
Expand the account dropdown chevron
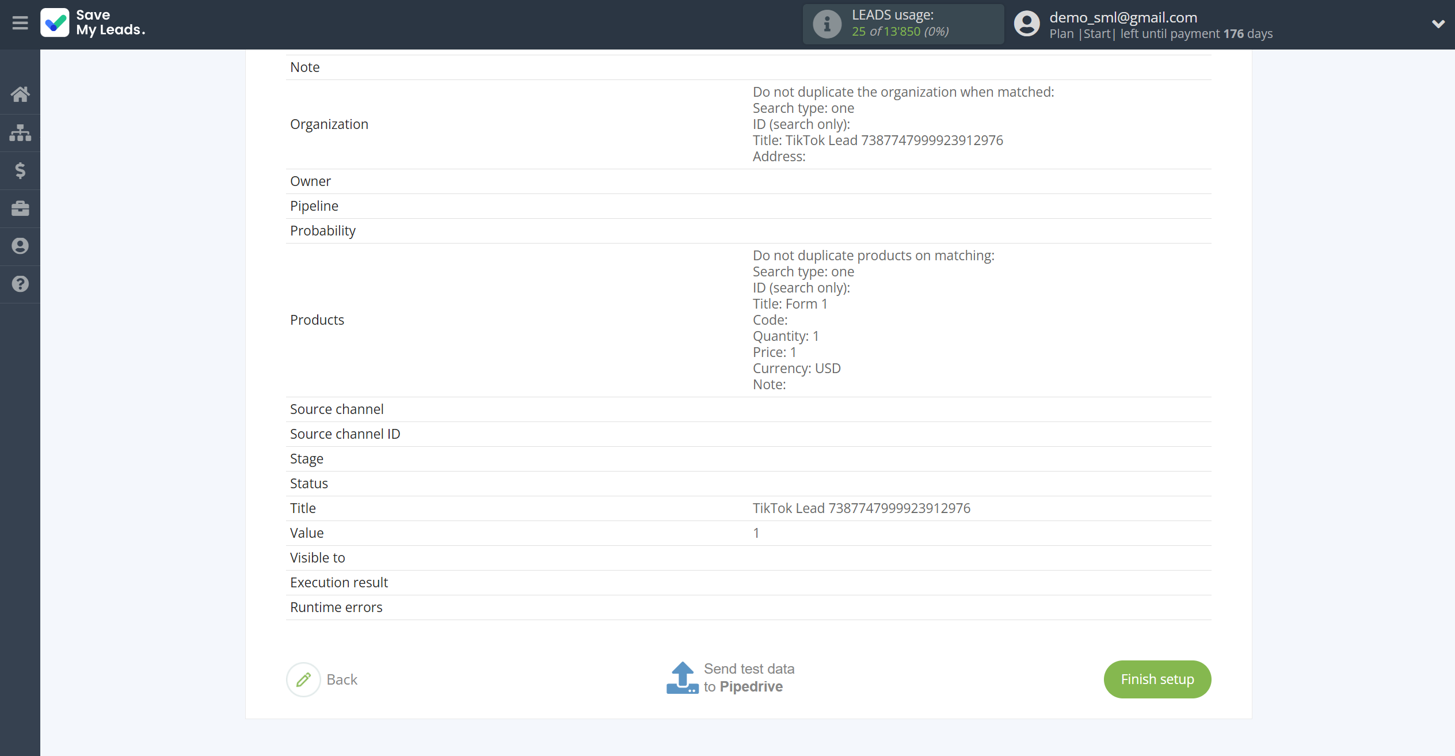[1438, 24]
